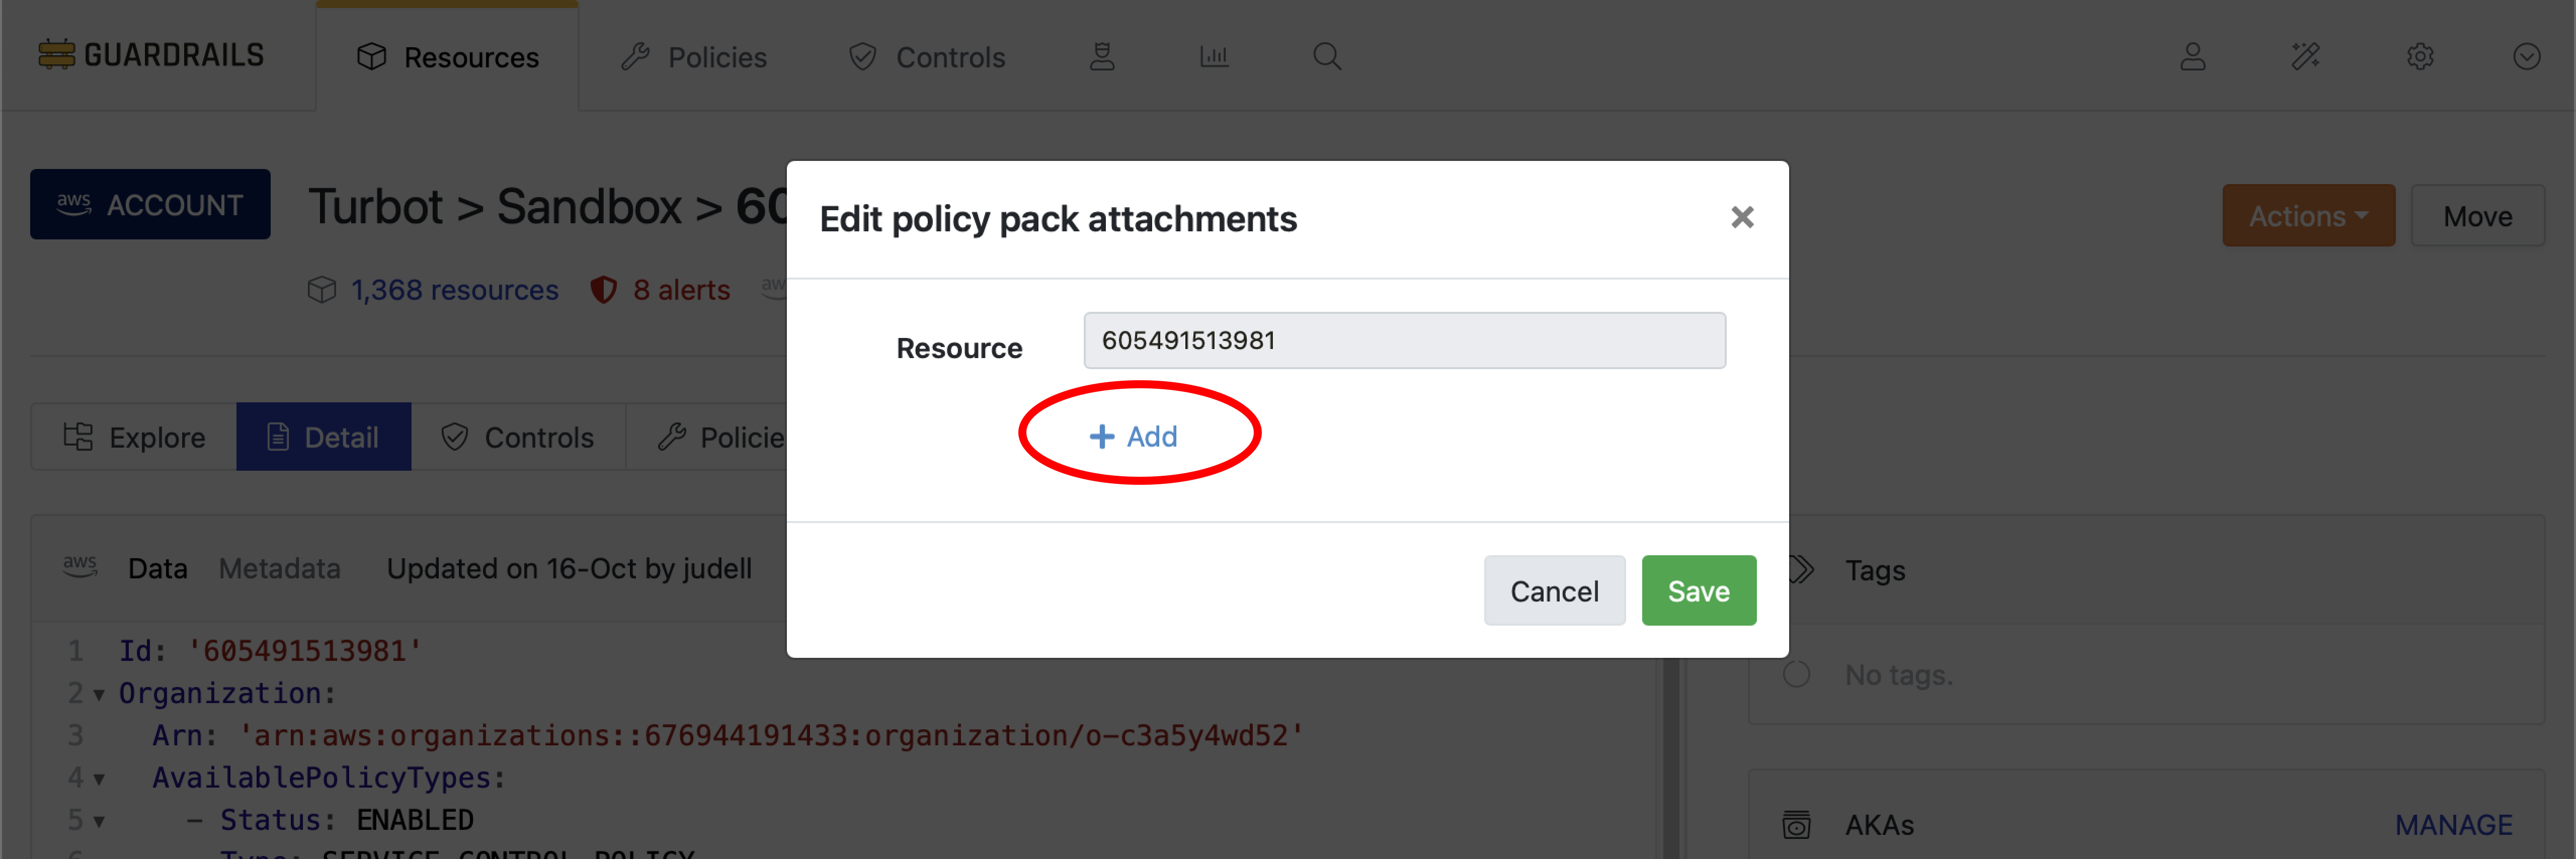Save the policy pack attachments
Image resolution: width=2576 pixels, height=859 pixels.
[1698, 590]
